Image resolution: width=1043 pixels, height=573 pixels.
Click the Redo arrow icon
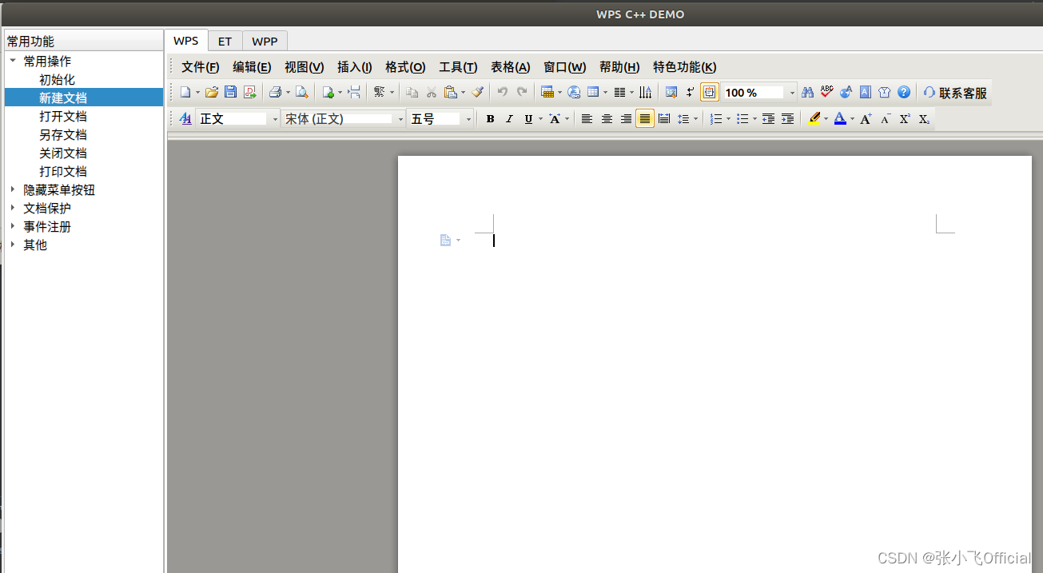click(x=522, y=92)
